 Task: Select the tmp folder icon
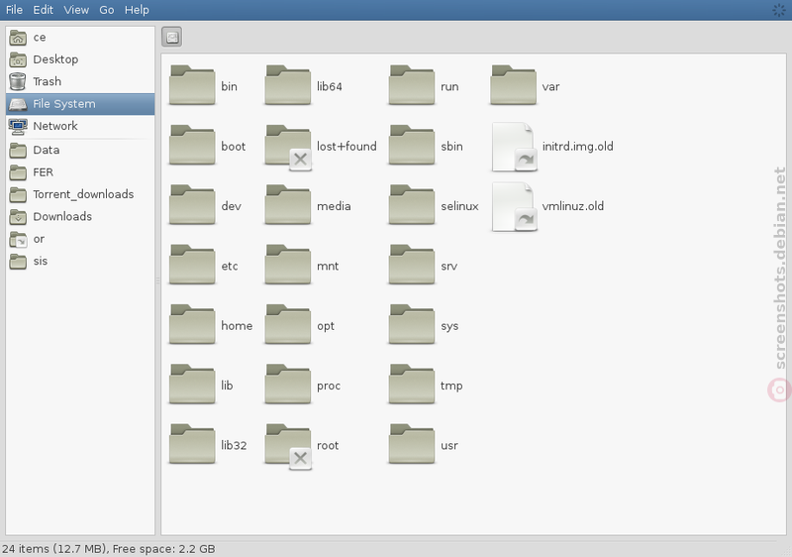(x=412, y=385)
